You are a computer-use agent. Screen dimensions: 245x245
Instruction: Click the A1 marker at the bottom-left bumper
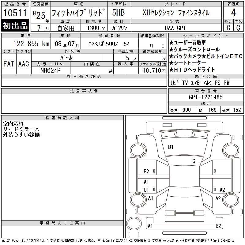pos(150,226)
